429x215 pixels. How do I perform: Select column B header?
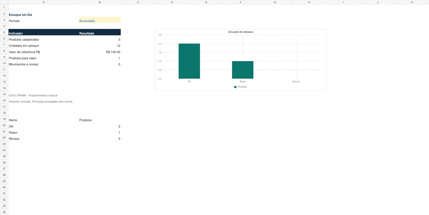click(100, 2)
